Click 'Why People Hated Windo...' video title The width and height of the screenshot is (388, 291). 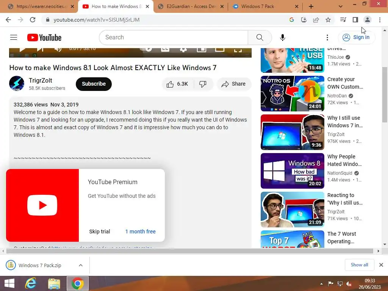click(344, 160)
